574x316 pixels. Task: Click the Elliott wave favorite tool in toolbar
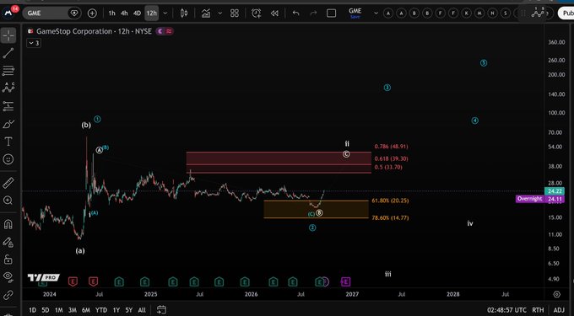(x=539, y=13)
